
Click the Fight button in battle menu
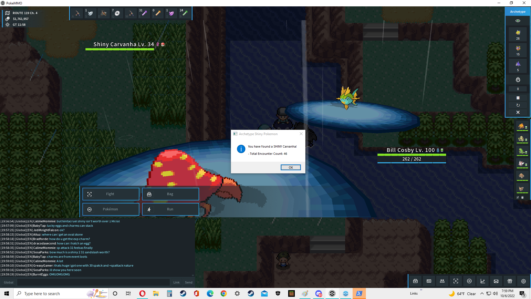click(x=110, y=194)
